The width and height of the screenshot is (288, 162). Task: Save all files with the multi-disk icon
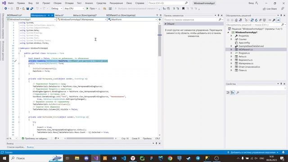point(32,9)
